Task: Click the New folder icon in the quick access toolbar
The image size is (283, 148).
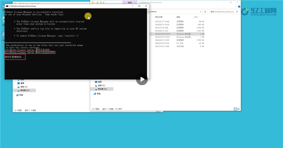Action: [x=101, y=2]
